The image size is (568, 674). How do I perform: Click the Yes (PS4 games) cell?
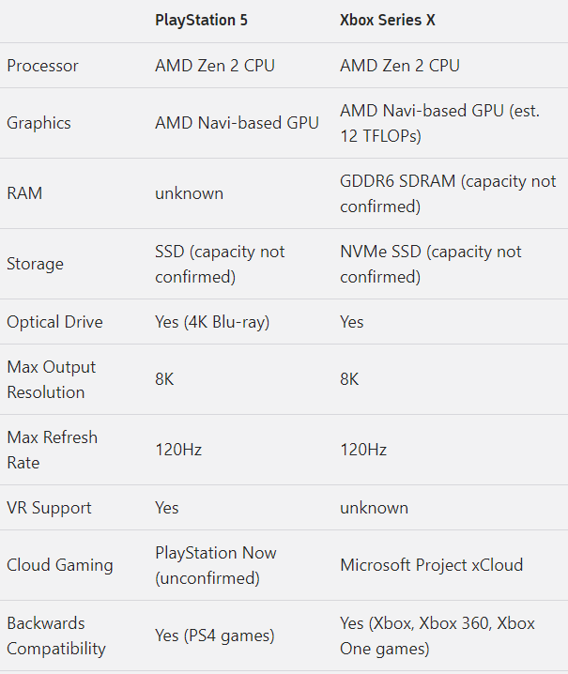click(x=214, y=636)
